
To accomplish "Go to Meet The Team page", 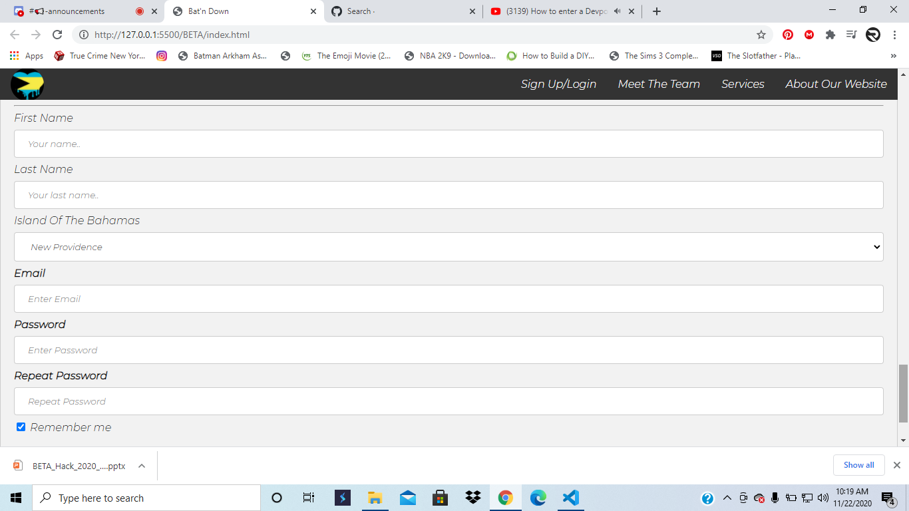I will (659, 84).
